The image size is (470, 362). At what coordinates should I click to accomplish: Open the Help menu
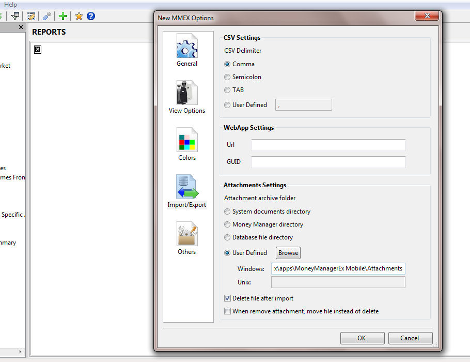(x=10, y=5)
